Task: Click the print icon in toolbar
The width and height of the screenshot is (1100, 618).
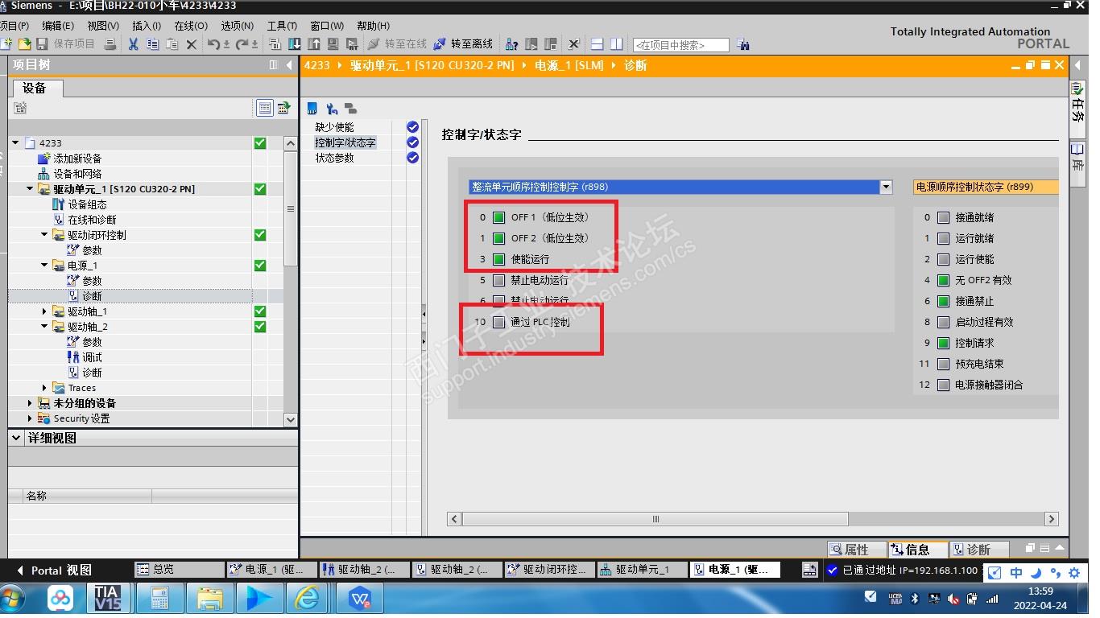Action: click(x=110, y=43)
